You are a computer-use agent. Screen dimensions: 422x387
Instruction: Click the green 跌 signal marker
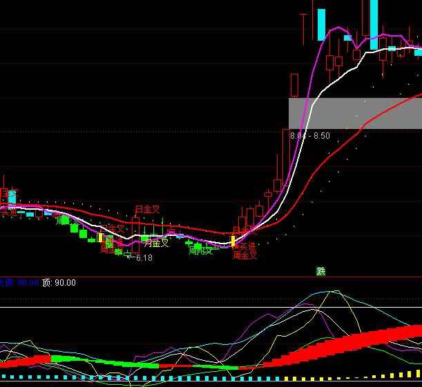[320, 271]
